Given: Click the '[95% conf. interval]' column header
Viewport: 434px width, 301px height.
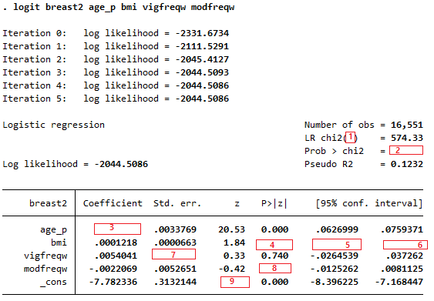Looking at the screenshot, I should [x=369, y=204].
